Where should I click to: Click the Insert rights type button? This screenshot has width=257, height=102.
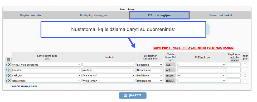170,76
